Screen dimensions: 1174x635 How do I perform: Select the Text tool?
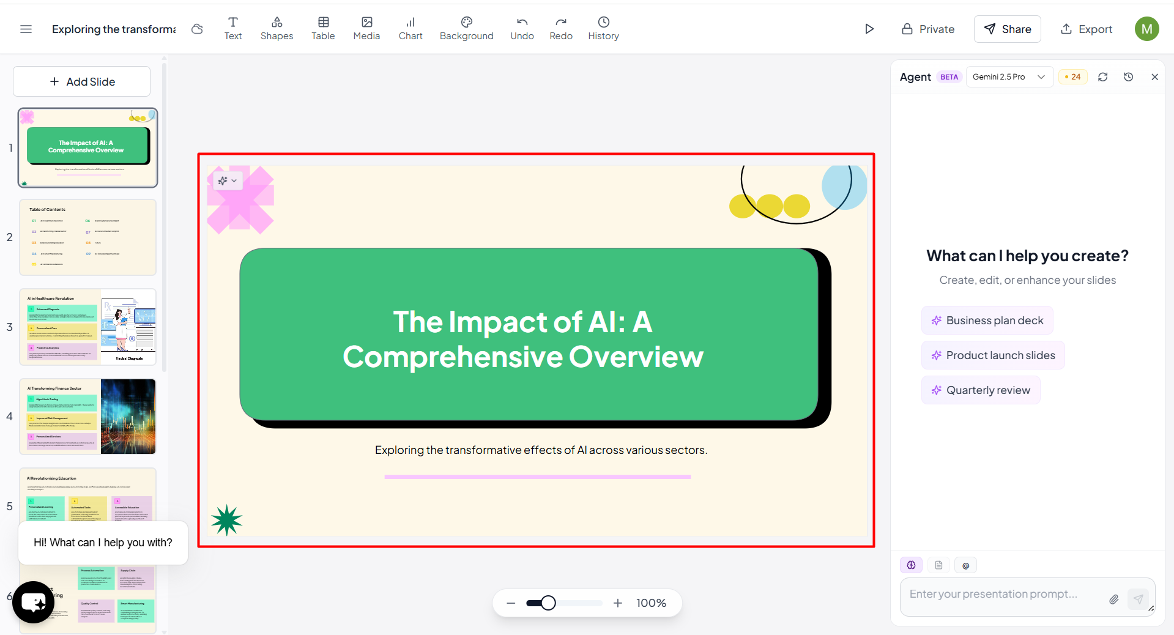[233, 29]
